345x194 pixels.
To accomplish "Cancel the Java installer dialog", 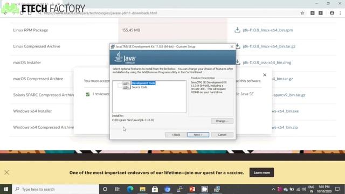I will pos(222,135).
